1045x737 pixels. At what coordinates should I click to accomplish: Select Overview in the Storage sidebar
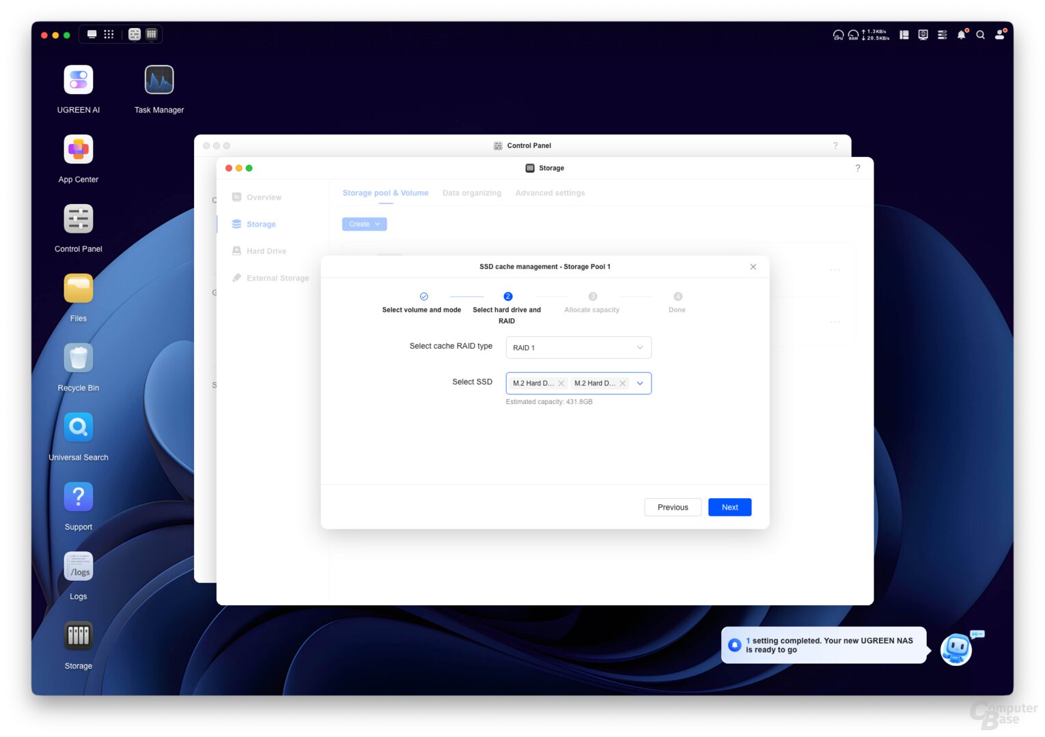257,197
